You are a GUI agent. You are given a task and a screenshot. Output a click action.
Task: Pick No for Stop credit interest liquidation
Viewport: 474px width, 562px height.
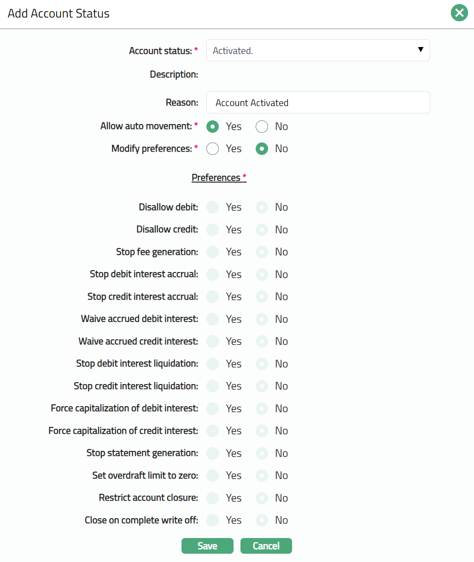(262, 386)
